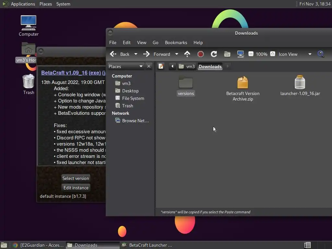This screenshot has height=249, width=332.
Task: Click the show desktop icon in taskbar
Action: coord(4,245)
